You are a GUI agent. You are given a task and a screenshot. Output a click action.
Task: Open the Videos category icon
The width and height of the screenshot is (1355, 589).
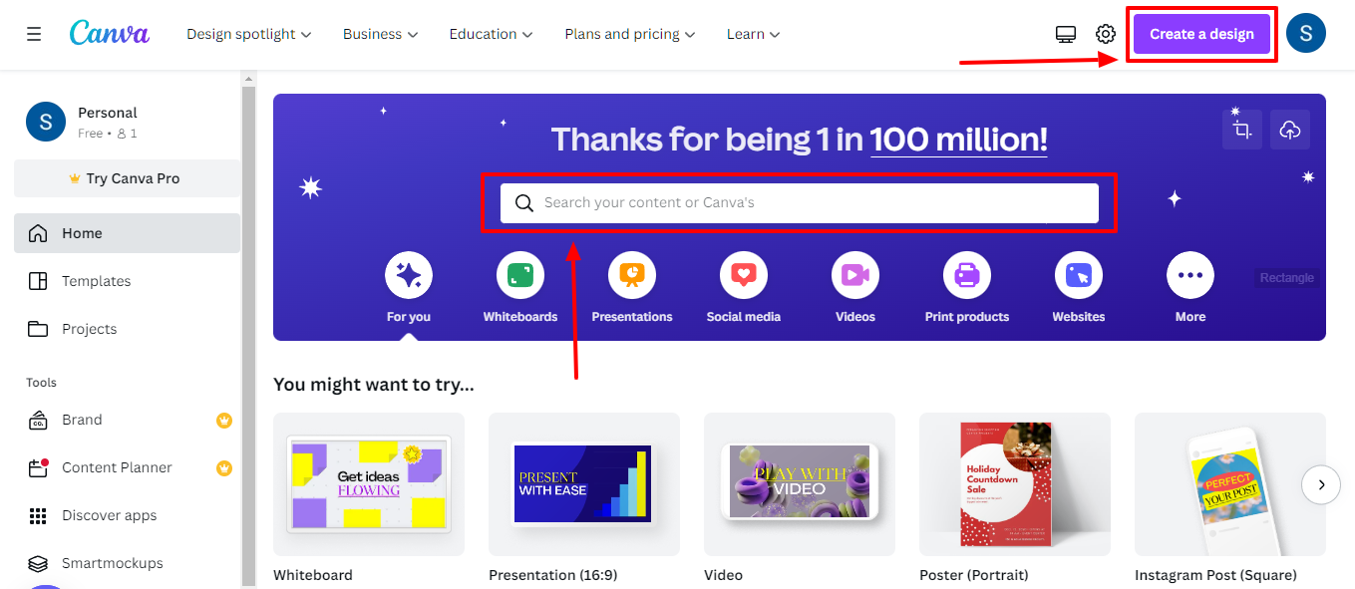pyautogui.click(x=855, y=275)
